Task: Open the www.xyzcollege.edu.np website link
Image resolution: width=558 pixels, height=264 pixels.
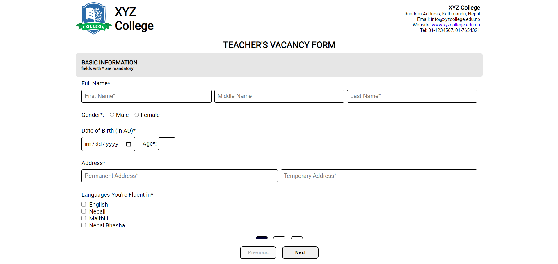Action: tap(456, 25)
